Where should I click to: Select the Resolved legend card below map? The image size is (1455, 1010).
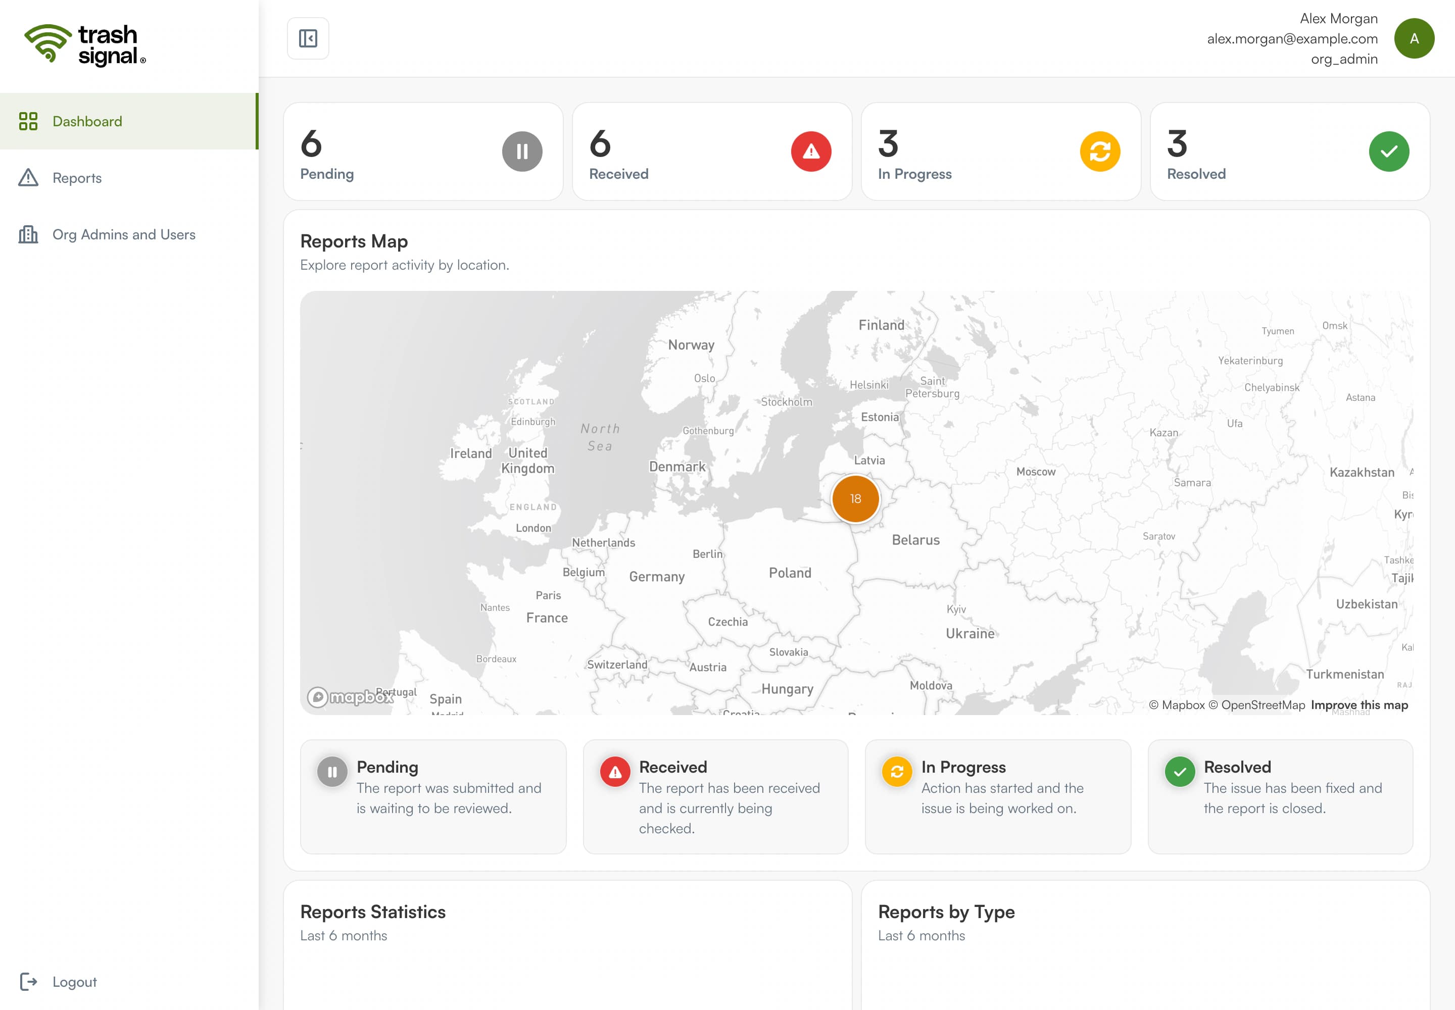click(1280, 797)
